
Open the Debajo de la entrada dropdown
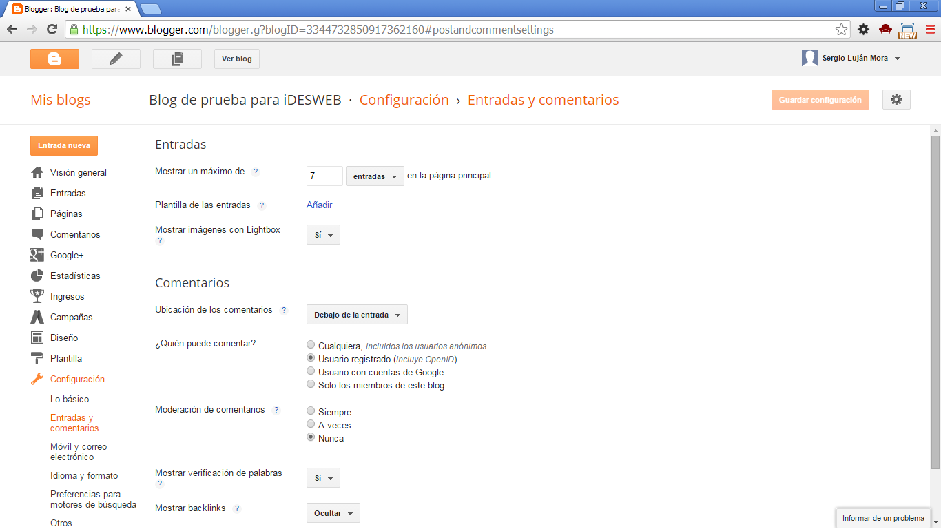point(357,315)
